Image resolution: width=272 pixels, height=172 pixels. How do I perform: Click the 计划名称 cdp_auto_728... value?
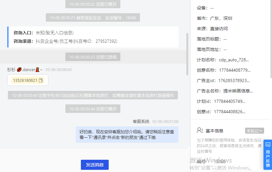[x=234, y=60]
